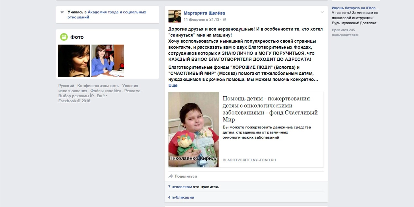Click the Маргарита Щелёва name link

[204, 13]
